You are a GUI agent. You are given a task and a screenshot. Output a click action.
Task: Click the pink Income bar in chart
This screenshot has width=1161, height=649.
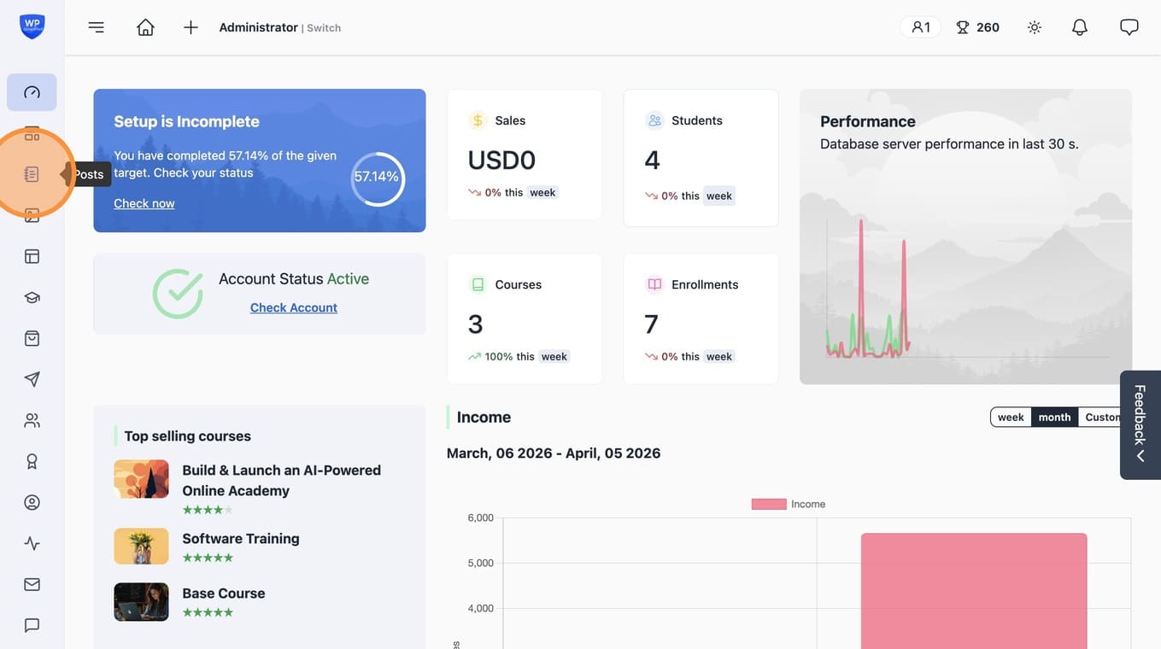tap(974, 591)
